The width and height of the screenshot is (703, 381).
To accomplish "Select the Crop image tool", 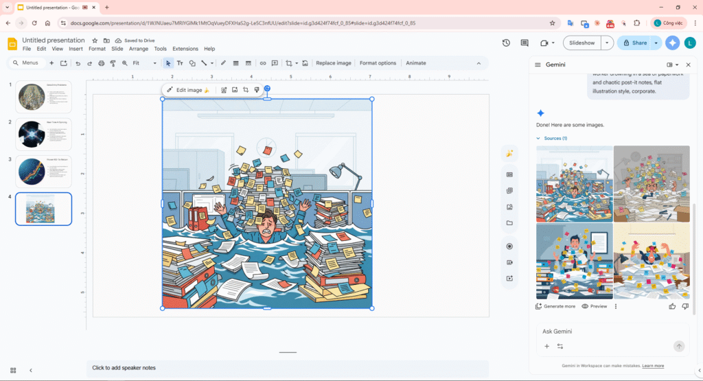I will pos(288,63).
